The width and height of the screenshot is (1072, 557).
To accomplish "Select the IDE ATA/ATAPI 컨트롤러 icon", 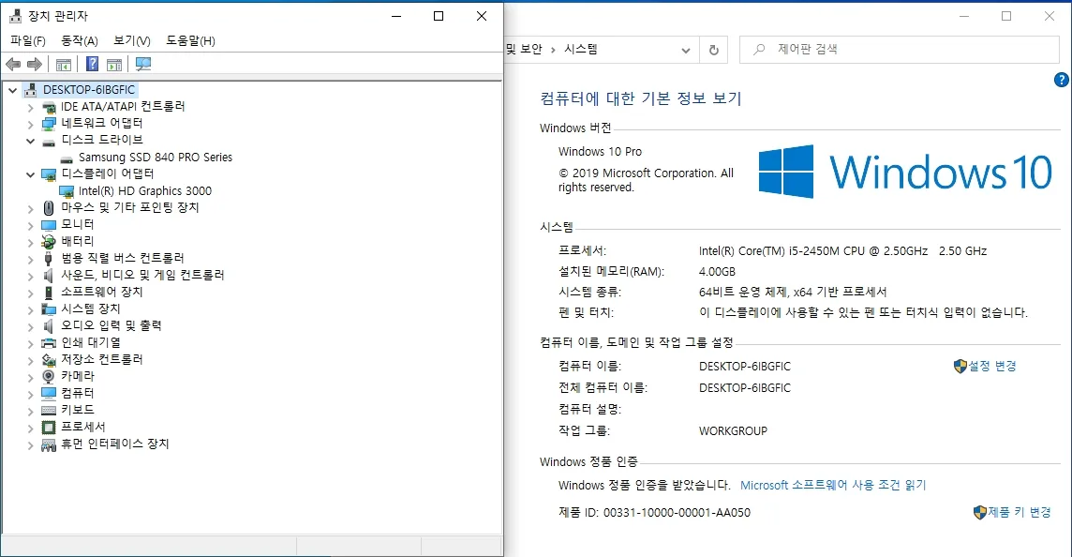I will [49, 107].
